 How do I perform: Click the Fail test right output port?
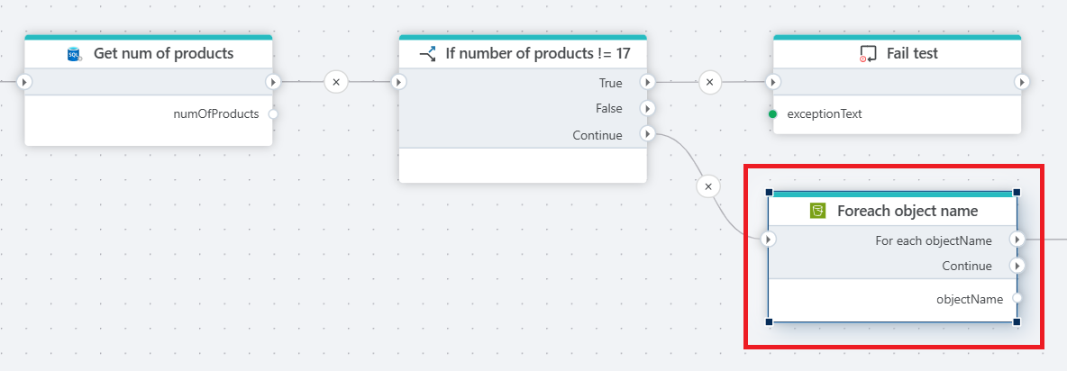pos(1022,82)
